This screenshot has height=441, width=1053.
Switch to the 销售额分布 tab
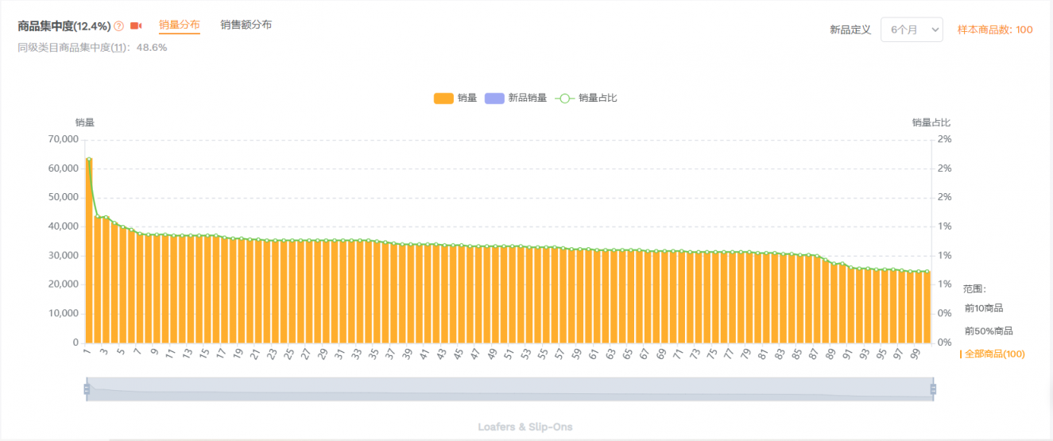(246, 25)
